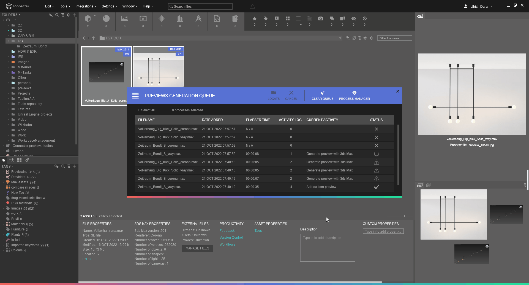Click the queue list vertical scrollbar
529x285 pixels.
[398, 154]
